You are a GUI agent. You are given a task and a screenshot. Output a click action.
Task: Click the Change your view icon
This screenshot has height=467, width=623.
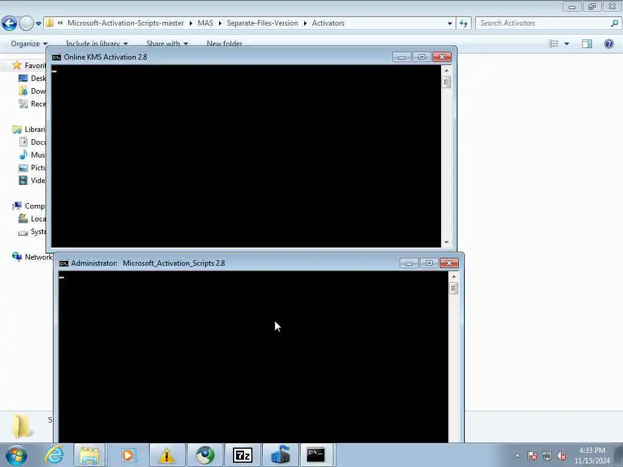(554, 43)
